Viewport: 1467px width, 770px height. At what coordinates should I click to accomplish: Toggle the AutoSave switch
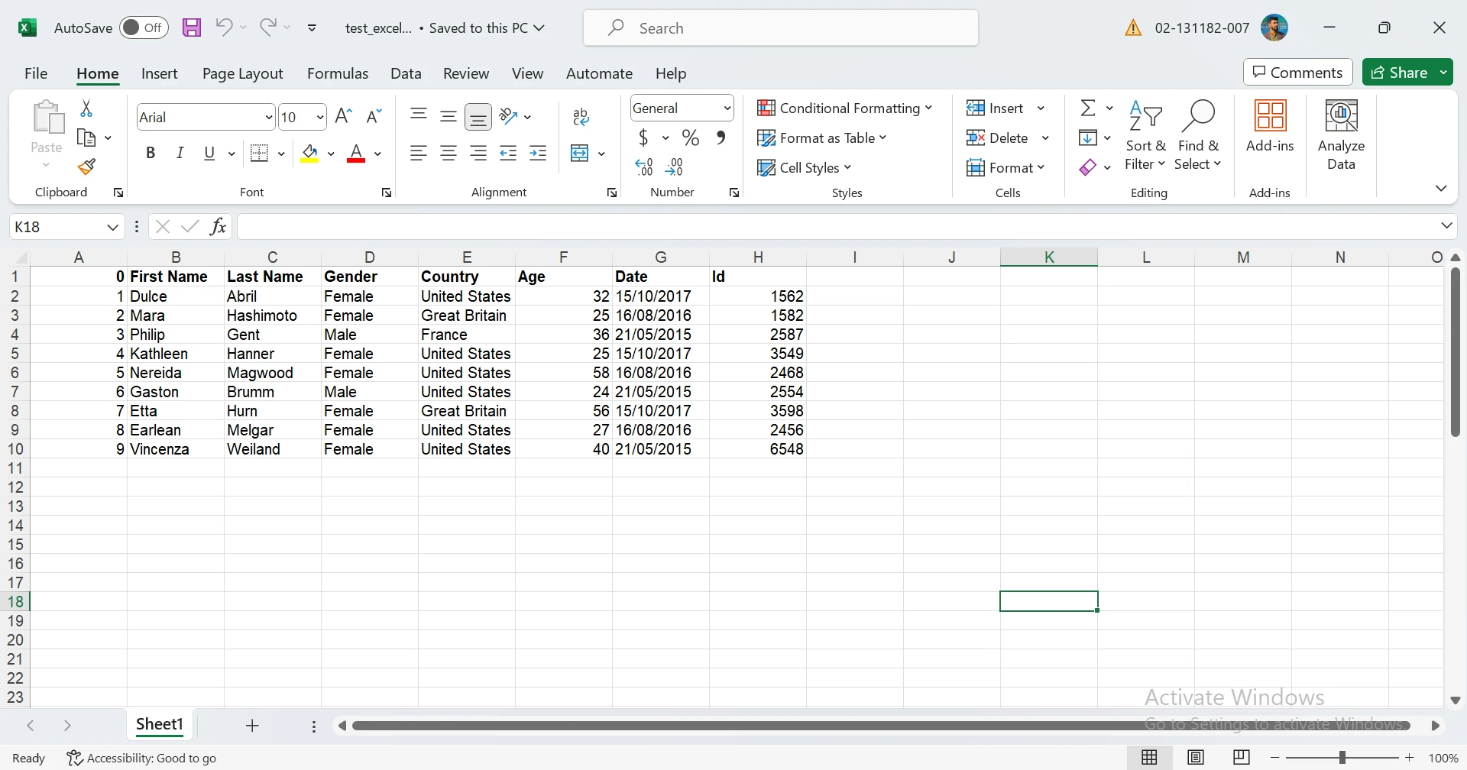pos(144,28)
